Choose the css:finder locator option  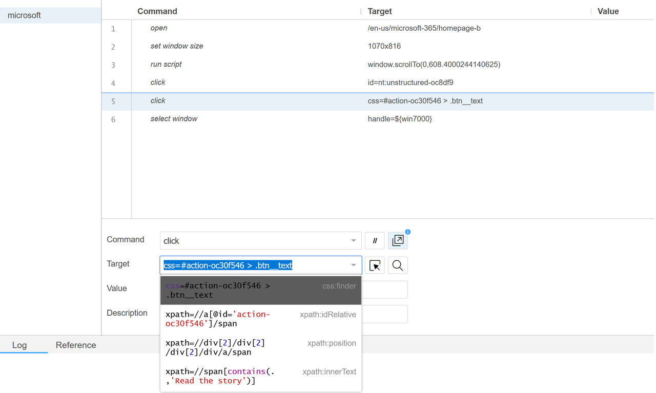click(x=261, y=291)
